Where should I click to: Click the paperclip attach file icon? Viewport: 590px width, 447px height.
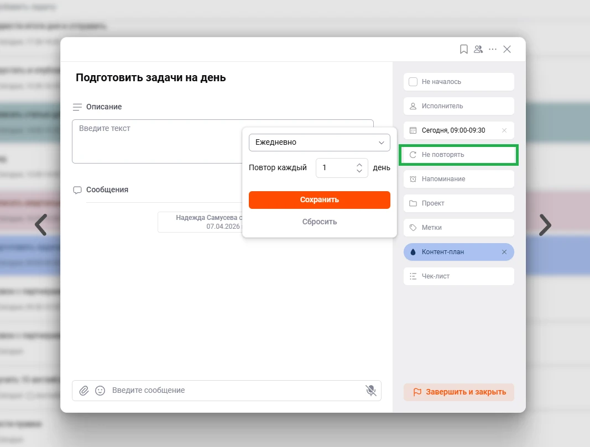(84, 391)
